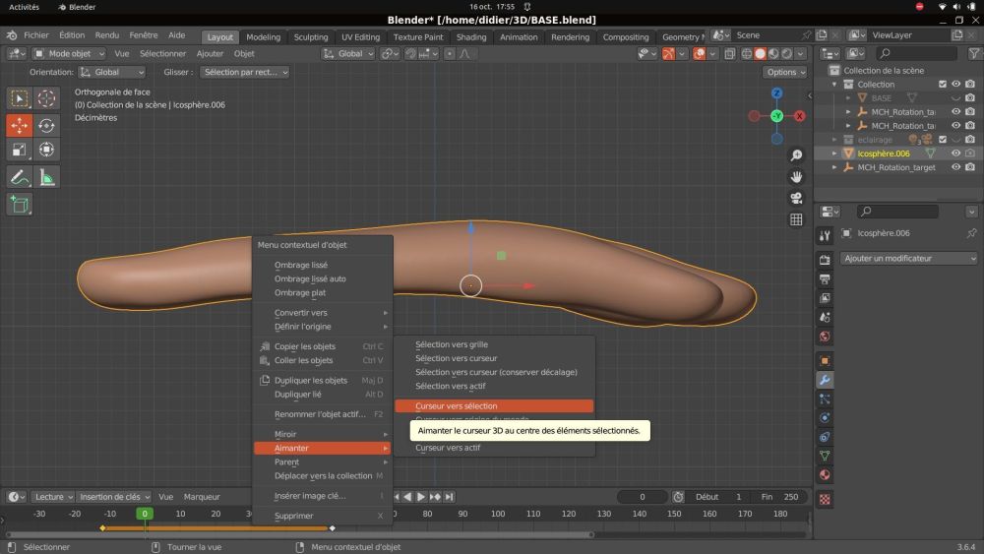The image size is (984, 554).
Task: Click the red X axis gizmo
Action: 799,116
